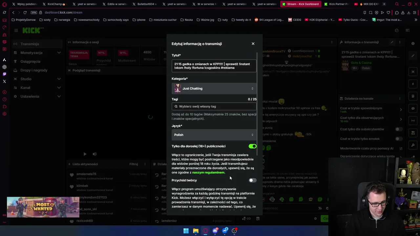Toggle subscribers-only chat switch
Image resolution: width=420 pixels, height=236 pixels.
pos(398,129)
